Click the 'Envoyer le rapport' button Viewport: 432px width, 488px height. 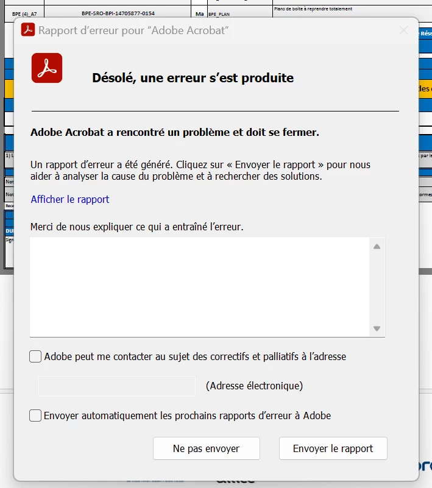[x=333, y=448]
